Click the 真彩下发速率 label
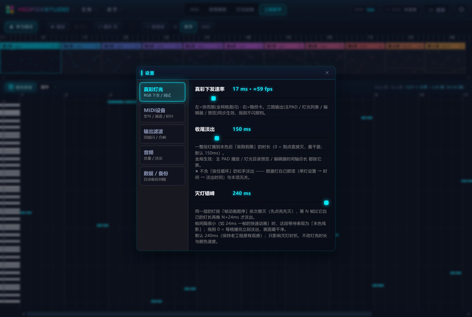Viewport: 472px width, 317px height. 210,89
